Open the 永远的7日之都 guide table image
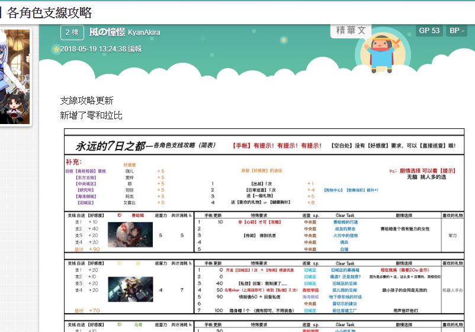475x332 pixels. pos(264,230)
